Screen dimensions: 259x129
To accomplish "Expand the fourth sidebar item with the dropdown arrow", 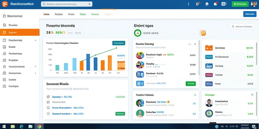I will pyautogui.click(x=35, y=40).
